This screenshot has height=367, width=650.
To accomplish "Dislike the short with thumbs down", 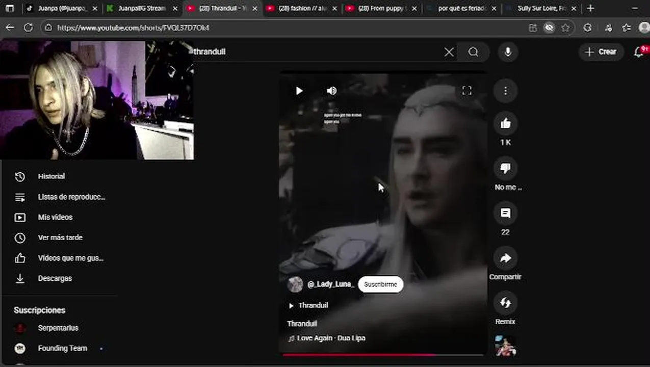I will [505, 168].
